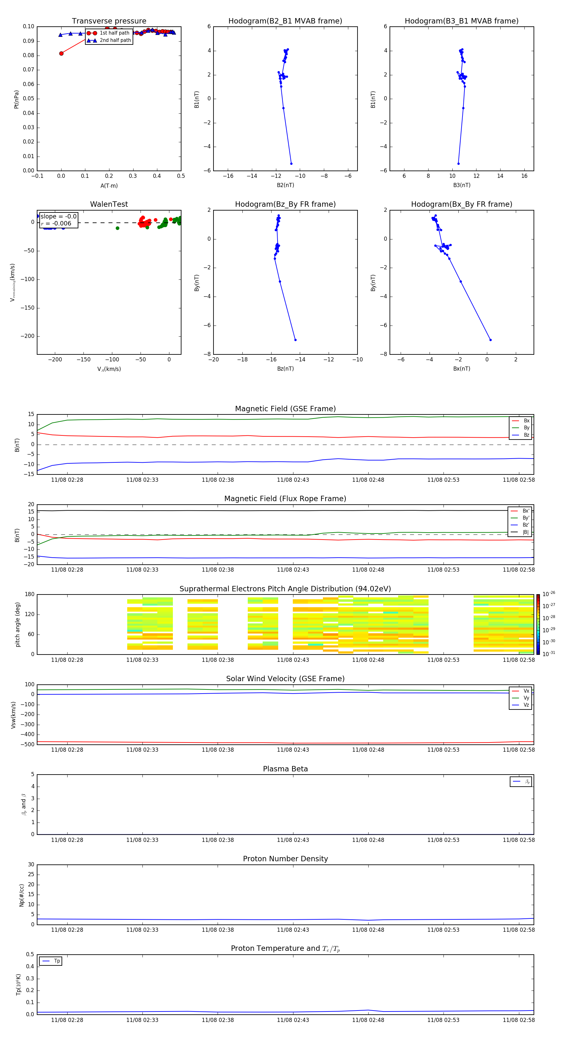Click the 'Pt(nPa)' y-axis label
This screenshot has width=571, height=1048.
click(x=17, y=99)
